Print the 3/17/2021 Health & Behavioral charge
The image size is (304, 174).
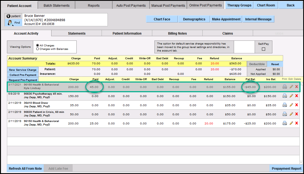(x=285, y=87)
